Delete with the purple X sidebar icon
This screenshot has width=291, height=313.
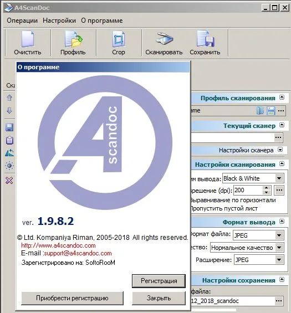click(9, 181)
